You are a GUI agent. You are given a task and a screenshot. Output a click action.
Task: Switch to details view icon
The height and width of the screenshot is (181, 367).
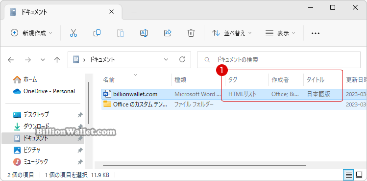pos(349,175)
